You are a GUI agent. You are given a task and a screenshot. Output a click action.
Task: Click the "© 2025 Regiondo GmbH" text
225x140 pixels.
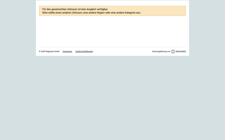tap(49, 52)
